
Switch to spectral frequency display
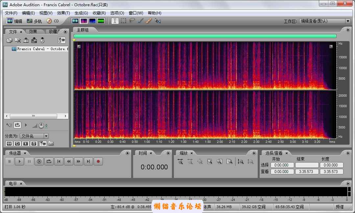pos(84,21)
